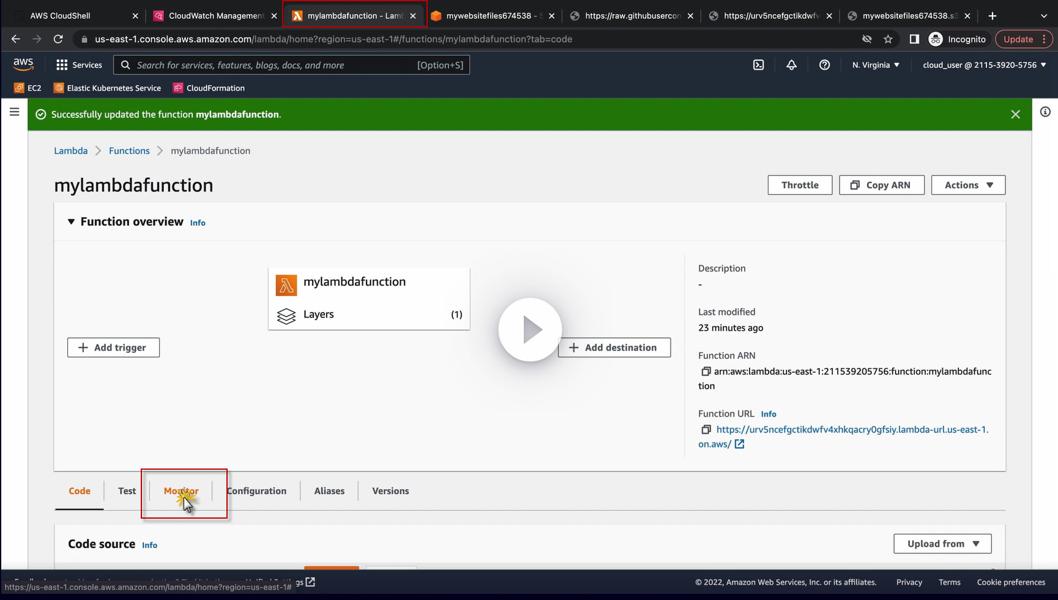Open the help question mark menu

pyautogui.click(x=825, y=65)
